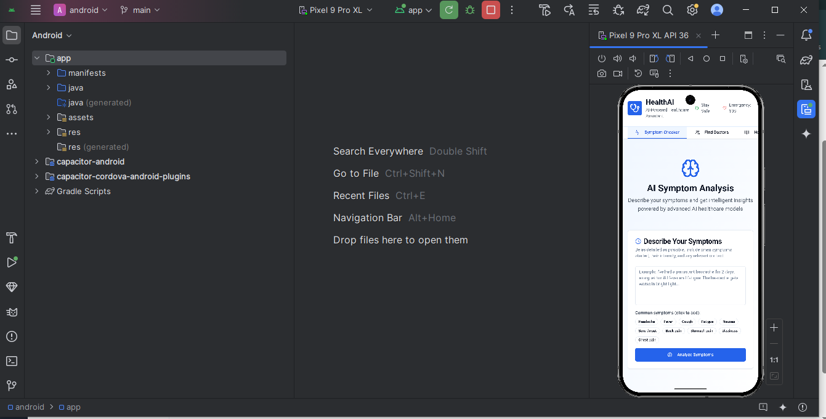This screenshot has height=419, width=826.
Task: Expand the assets folder
Action: coord(49,117)
